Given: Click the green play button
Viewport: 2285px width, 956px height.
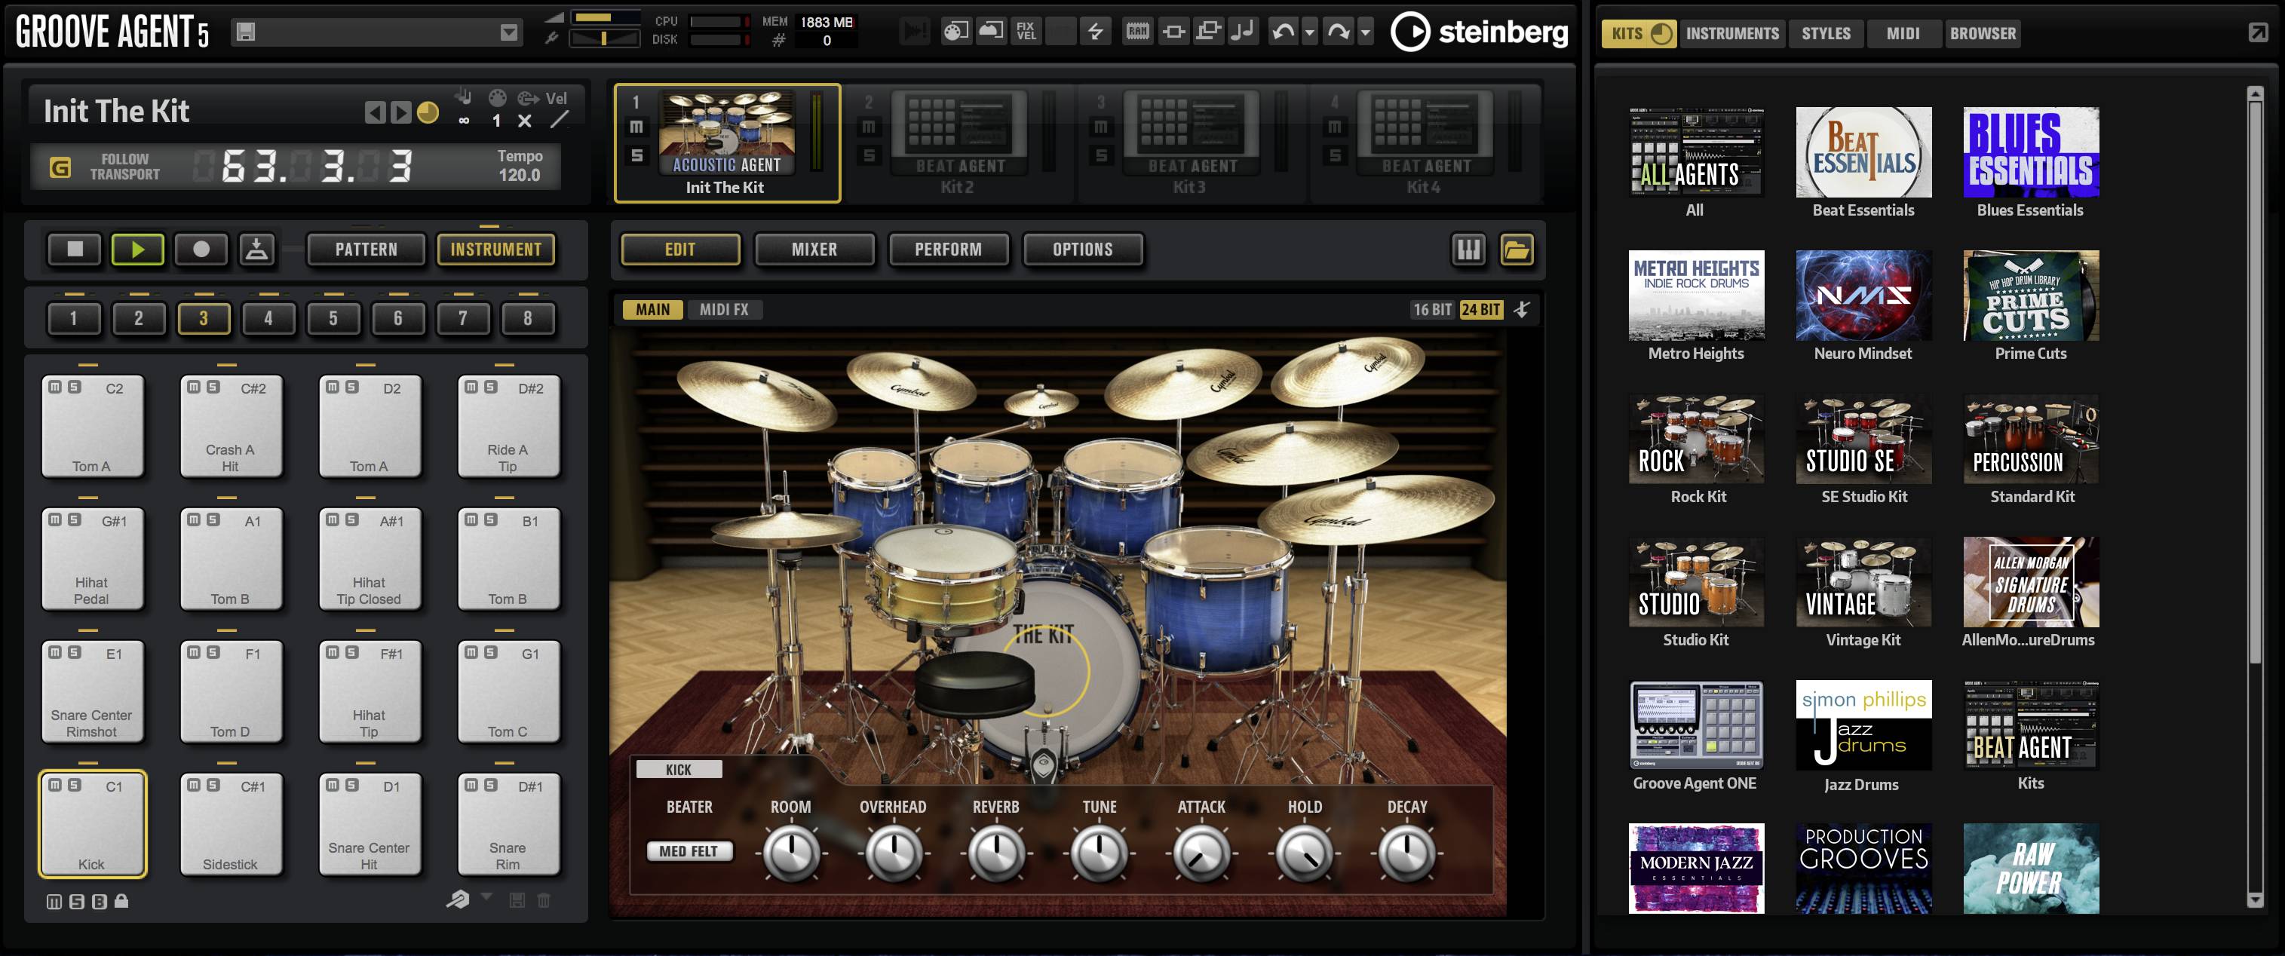Looking at the screenshot, I should pos(137,250).
